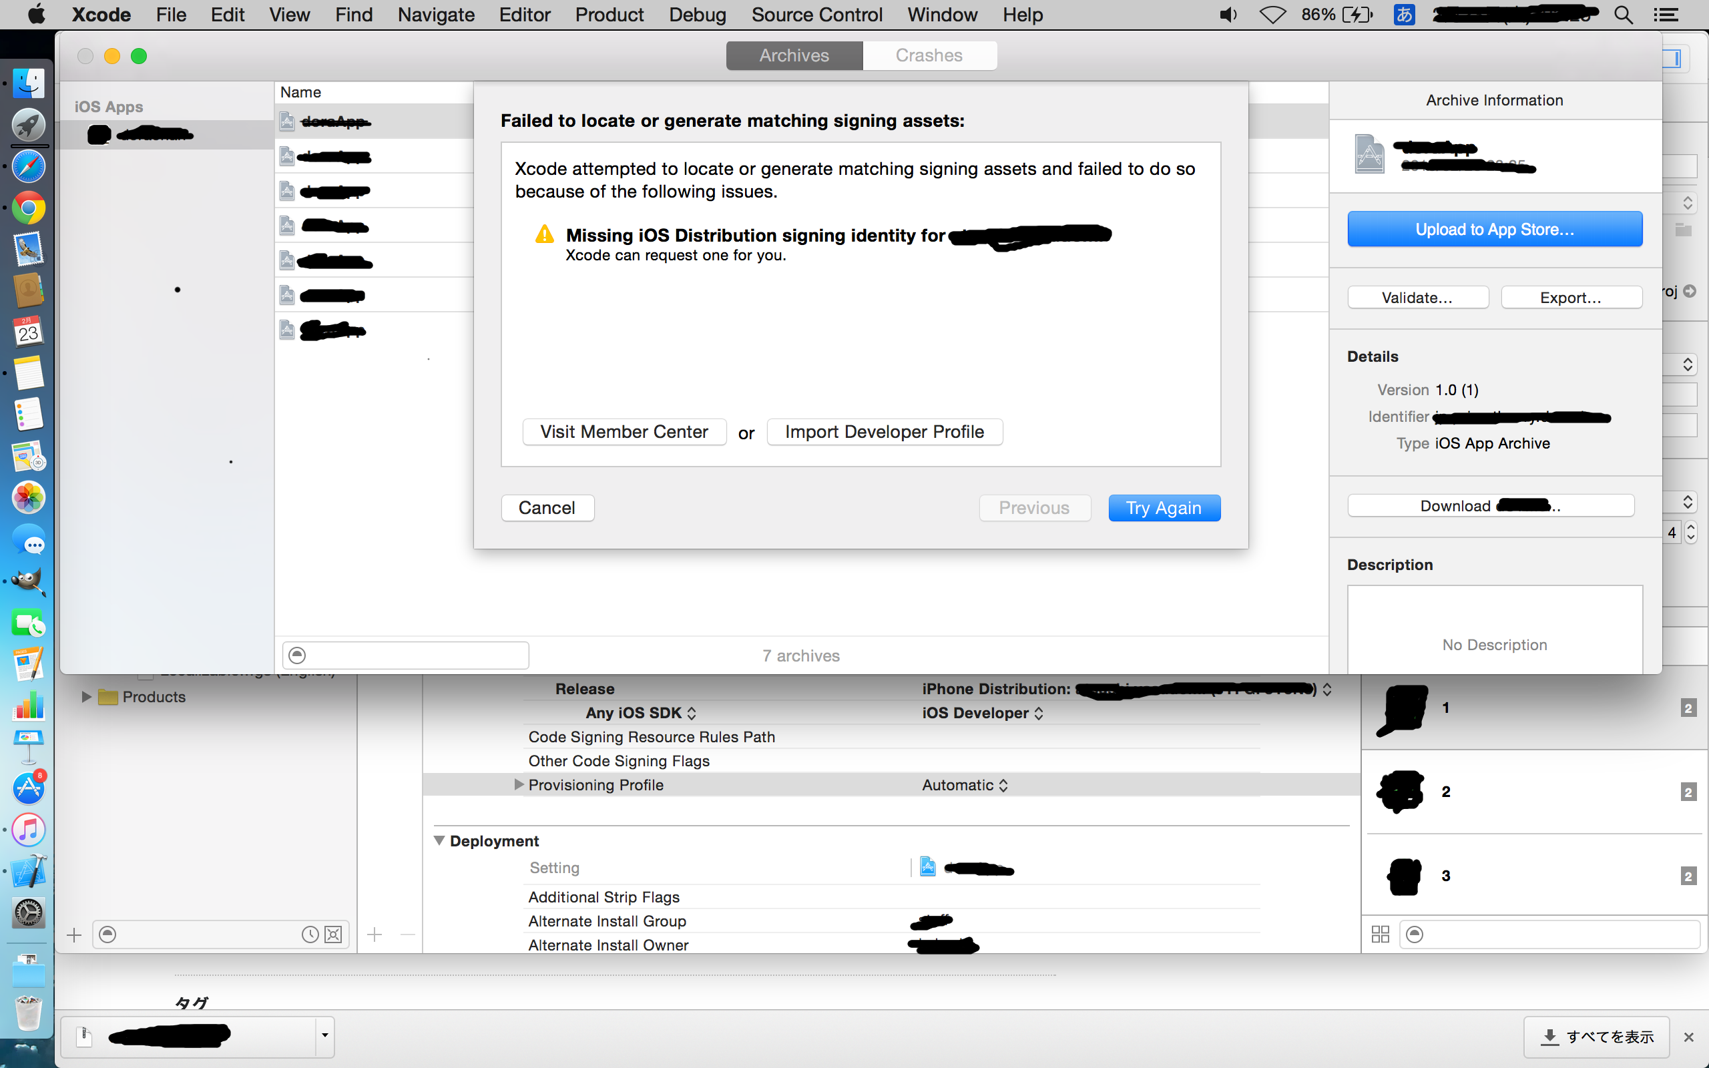The image size is (1709, 1068).
Task: Open Trash in the Dock
Action: point(29,1013)
